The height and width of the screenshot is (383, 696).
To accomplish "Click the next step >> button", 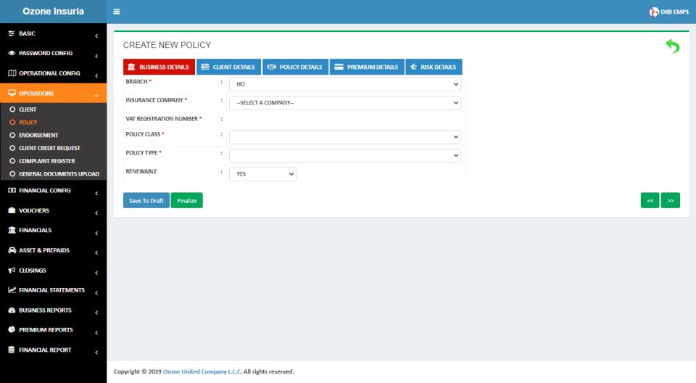I will (x=670, y=200).
